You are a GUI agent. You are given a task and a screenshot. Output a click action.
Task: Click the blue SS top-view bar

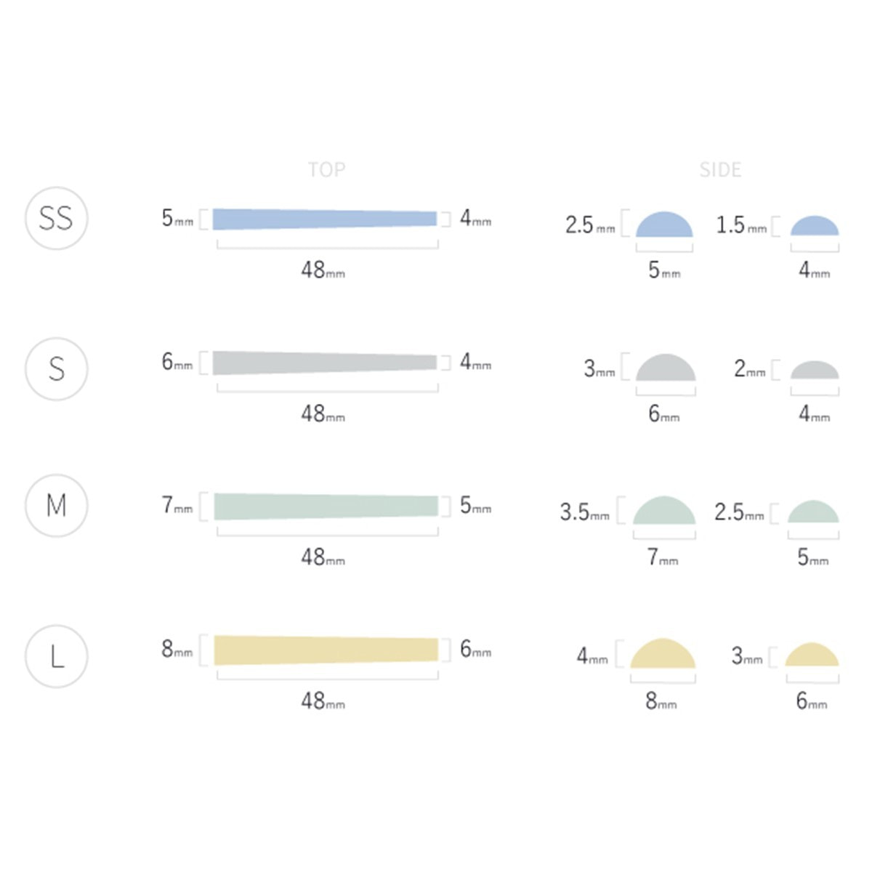coord(324,219)
